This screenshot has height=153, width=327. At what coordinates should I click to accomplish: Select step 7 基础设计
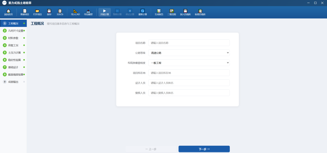pyautogui.click(x=13, y=67)
